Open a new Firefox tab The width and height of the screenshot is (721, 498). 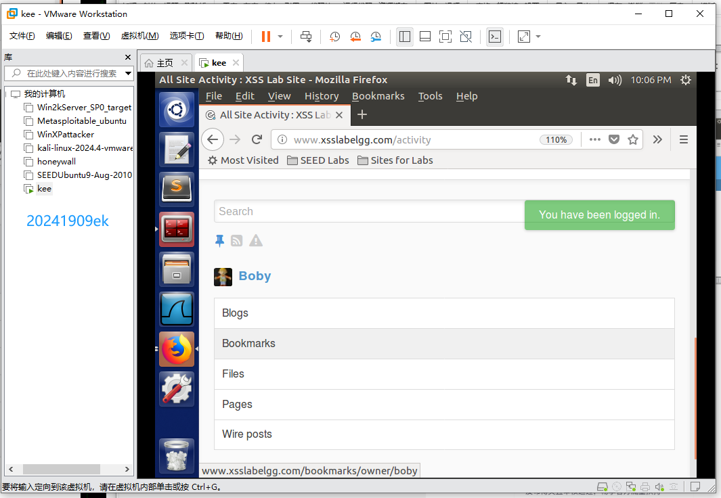[362, 114]
